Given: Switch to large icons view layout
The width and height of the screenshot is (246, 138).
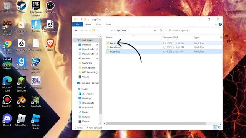Looking at the screenshot, I should pos(219,128).
